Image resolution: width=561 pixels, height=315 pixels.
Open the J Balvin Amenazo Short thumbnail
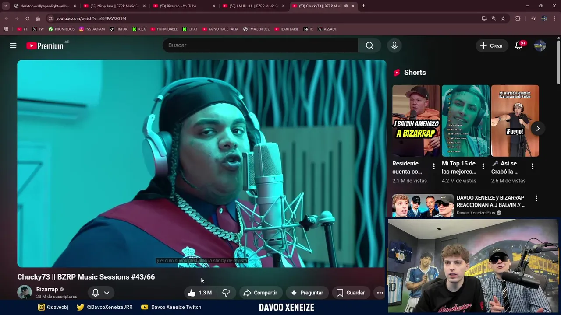coord(416,121)
